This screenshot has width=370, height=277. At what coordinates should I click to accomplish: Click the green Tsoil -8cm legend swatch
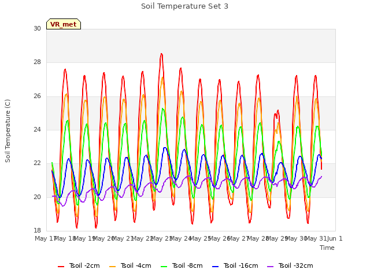[164, 267]
